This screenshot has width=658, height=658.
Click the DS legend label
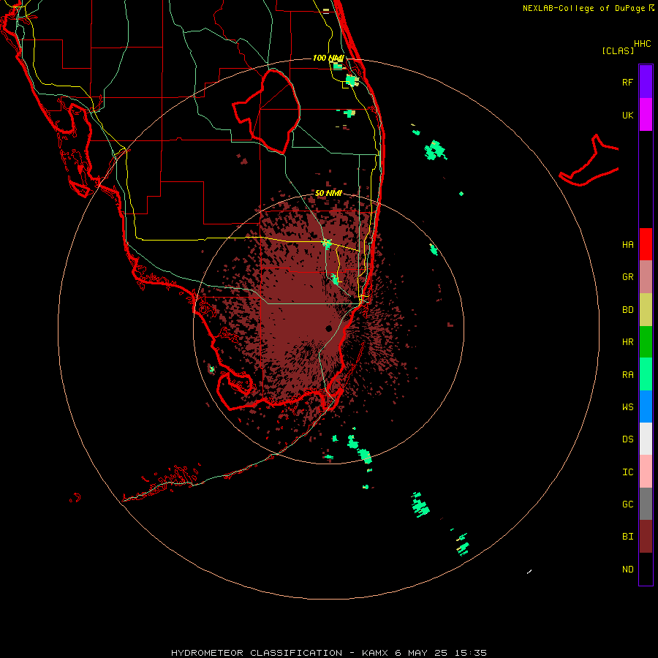[x=627, y=439]
